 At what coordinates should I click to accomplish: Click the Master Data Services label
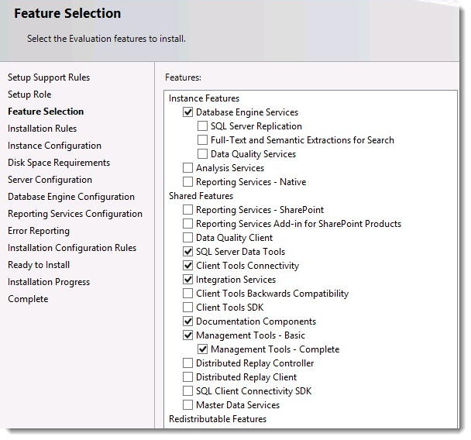(x=238, y=405)
